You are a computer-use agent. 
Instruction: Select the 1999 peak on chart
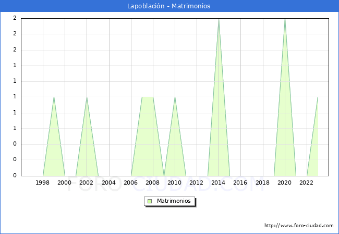click(x=54, y=97)
